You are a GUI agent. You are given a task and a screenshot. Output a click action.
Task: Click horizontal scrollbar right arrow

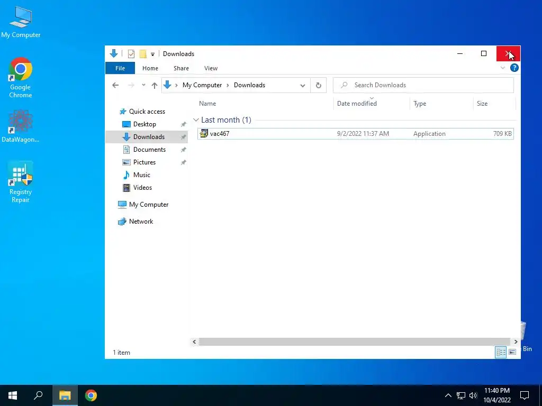tap(516, 342)
